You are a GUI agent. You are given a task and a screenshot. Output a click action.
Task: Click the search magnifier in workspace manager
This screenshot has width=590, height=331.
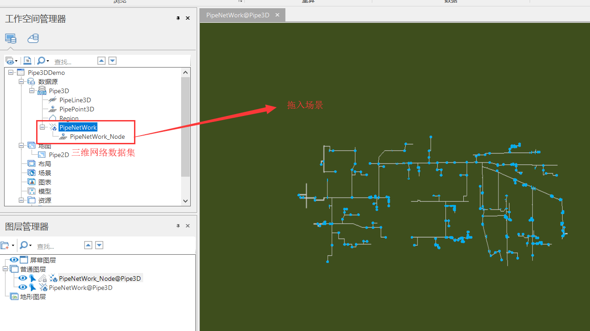(41, 61)
